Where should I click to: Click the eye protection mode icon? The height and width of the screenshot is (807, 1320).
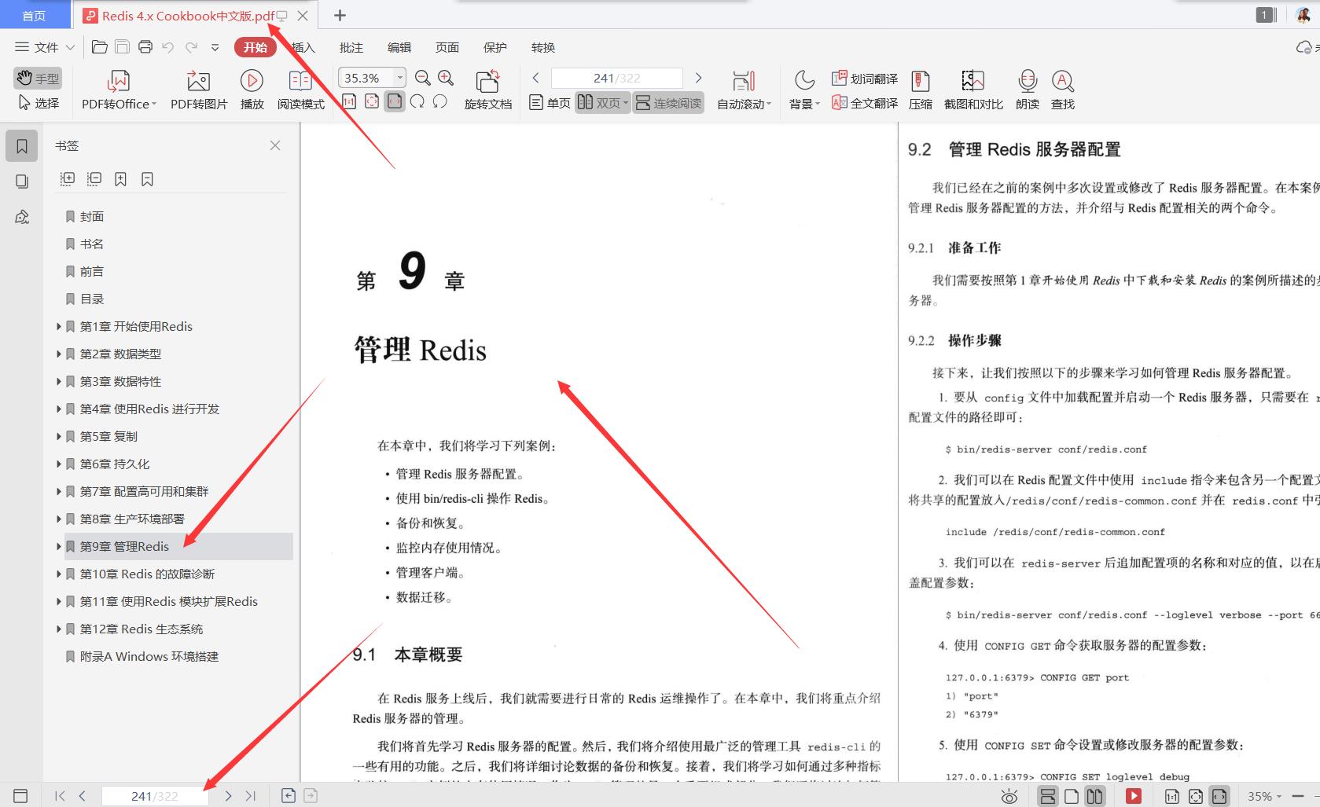1009,796
